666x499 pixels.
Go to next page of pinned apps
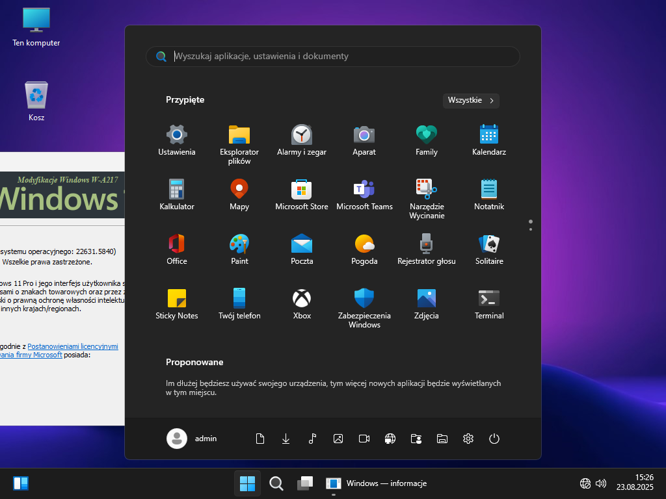(x=531, y=229)
